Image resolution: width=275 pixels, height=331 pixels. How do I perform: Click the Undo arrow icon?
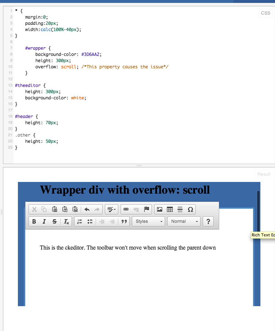87,209
